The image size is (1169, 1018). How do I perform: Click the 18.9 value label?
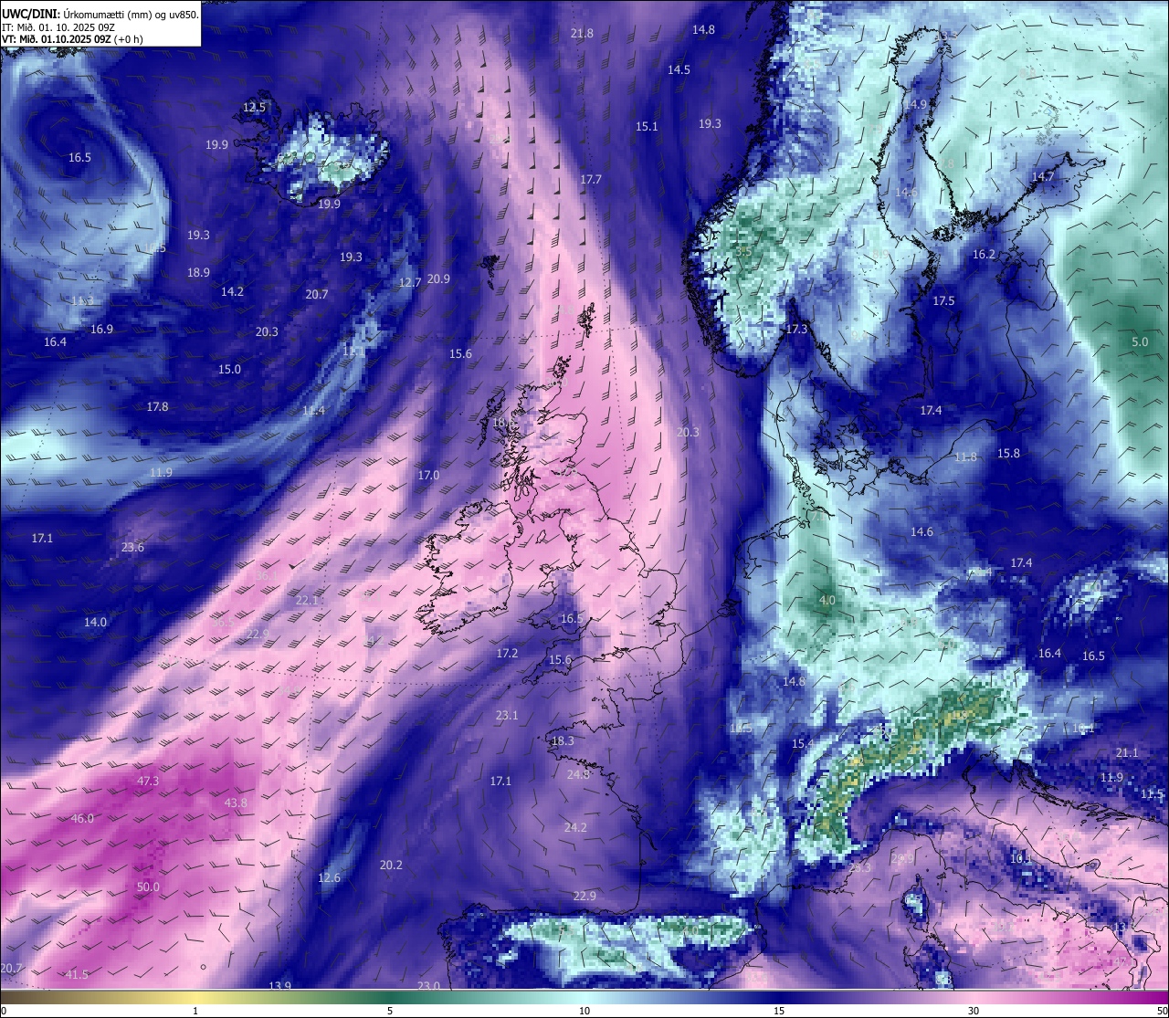[198, 273]
